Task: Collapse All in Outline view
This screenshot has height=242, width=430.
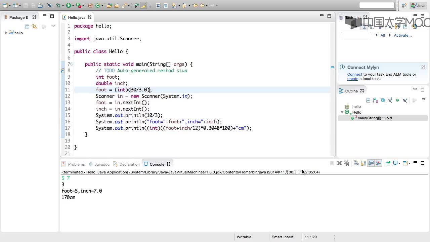Action: tap(368, 100)
